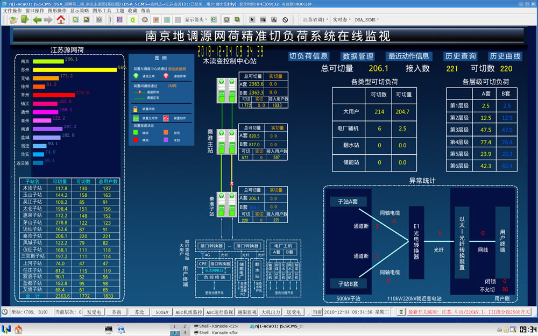The image size is (538, 336).
Task: Click the icon before the red alarm message
Action: pos(401,312)
